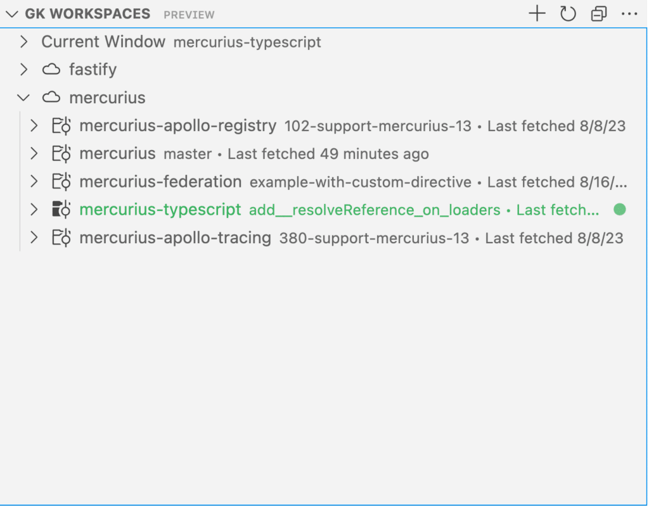Click the collapse all icon
The height and width of the screenshot is (506, 649).
(598, 14)
